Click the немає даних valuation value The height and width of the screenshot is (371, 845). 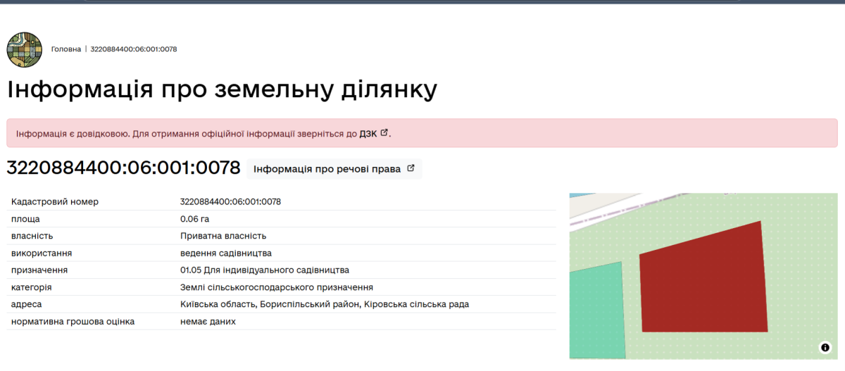(x=208, y=321)
